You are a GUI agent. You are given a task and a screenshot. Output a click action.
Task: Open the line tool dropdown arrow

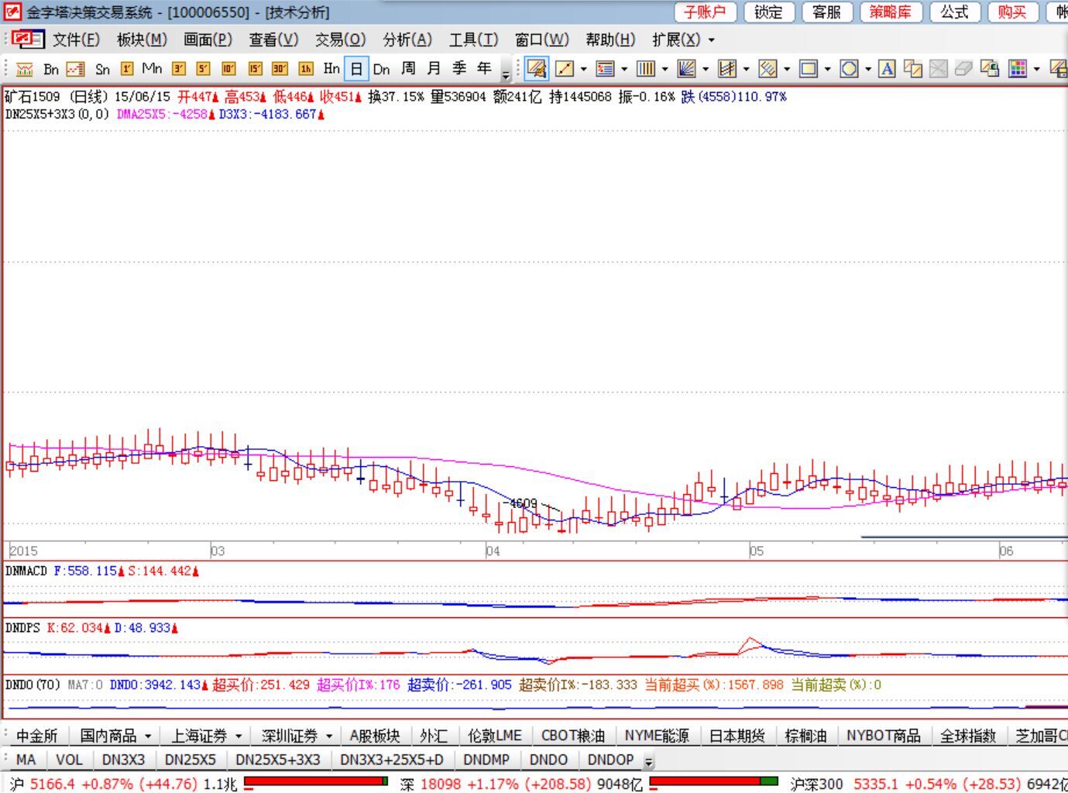pos(583,69)
